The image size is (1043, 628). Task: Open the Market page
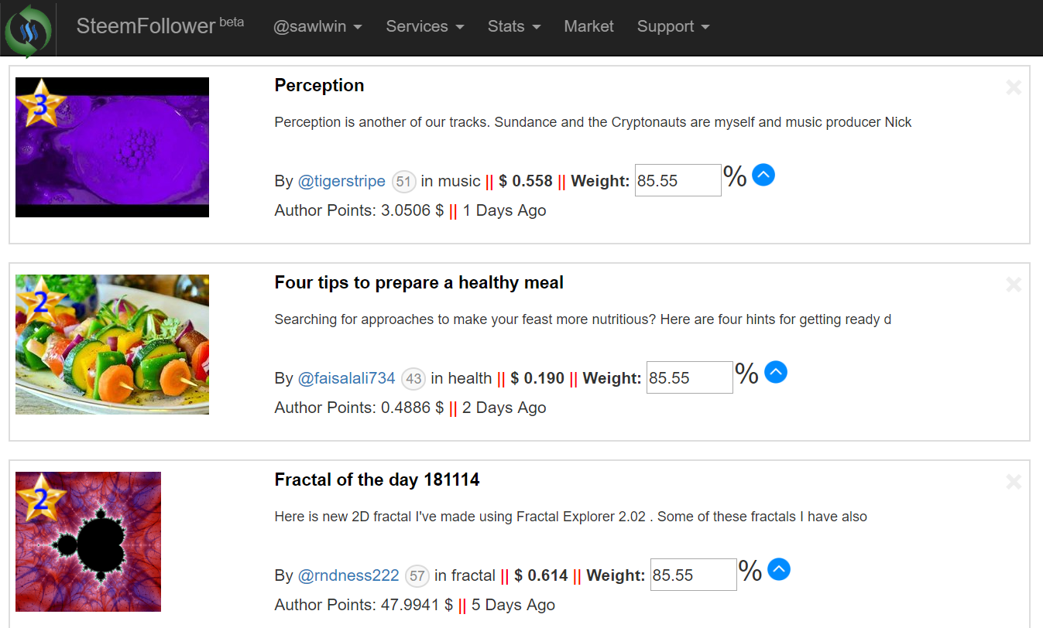[x=588, y=26]
